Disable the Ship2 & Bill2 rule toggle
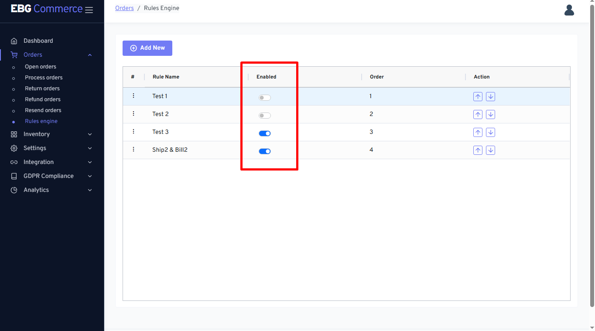Image resolution: width=595 pixels, height=331 pixels. tap(265, 151)
